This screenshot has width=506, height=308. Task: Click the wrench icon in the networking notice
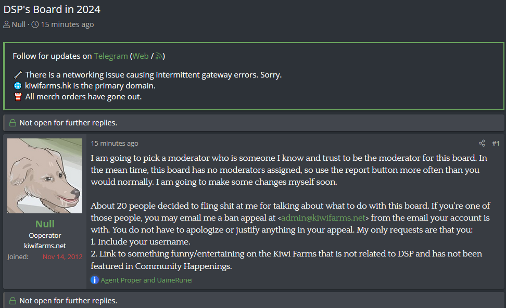(x=18, y=75)
